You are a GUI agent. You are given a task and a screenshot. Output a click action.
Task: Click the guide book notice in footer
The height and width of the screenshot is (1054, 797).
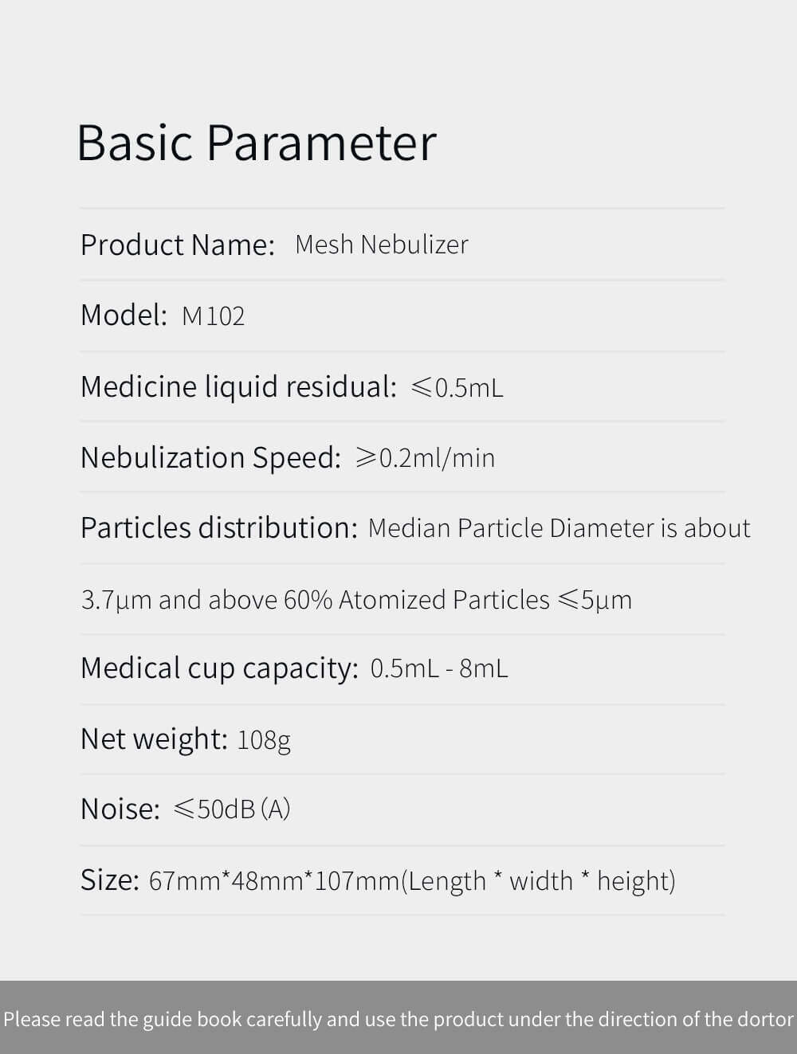coord(398,1019)
